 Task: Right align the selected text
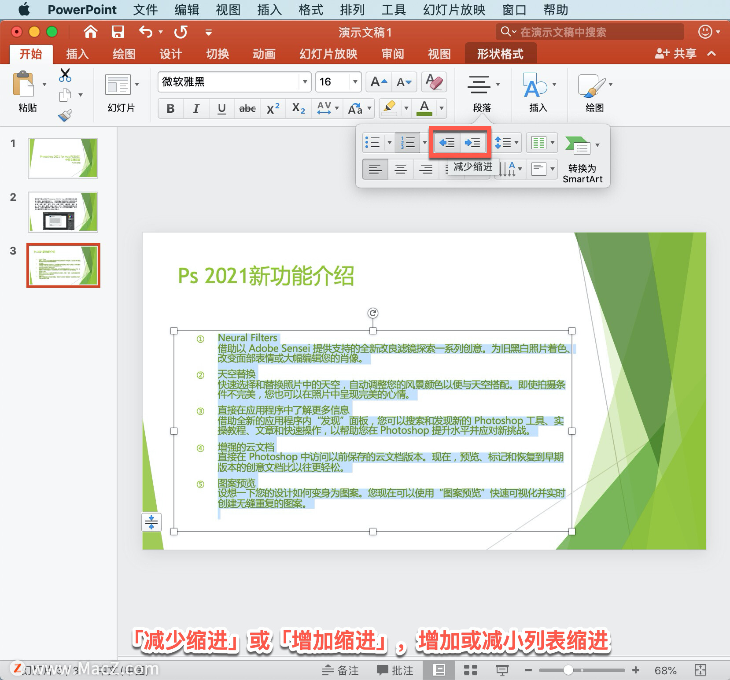click(x=426, y=169)
